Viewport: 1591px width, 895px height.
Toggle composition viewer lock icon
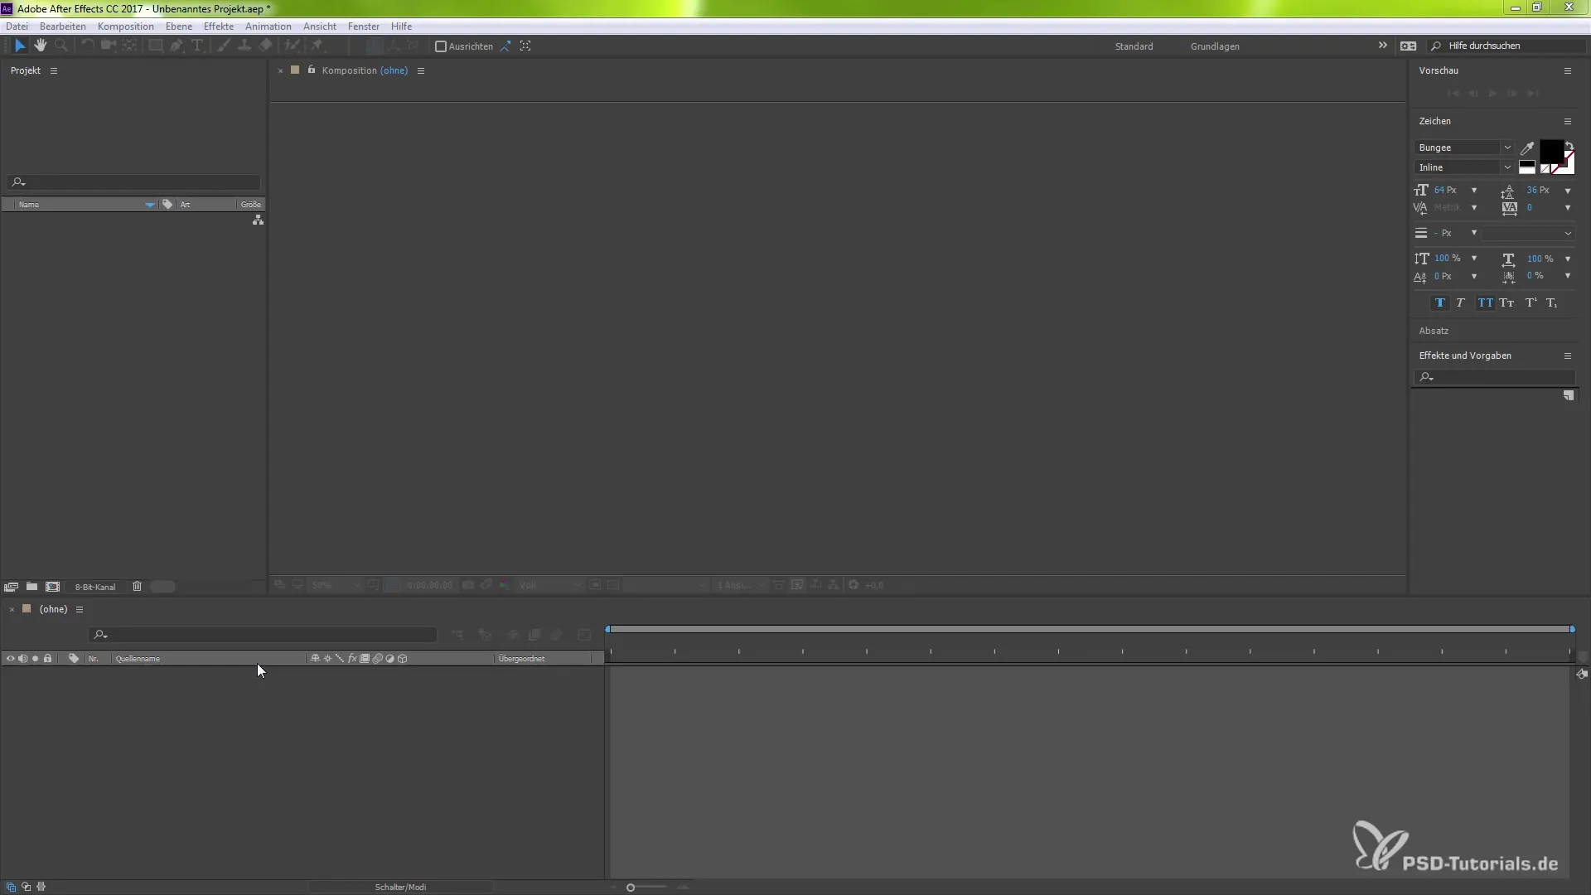point(312,70)
